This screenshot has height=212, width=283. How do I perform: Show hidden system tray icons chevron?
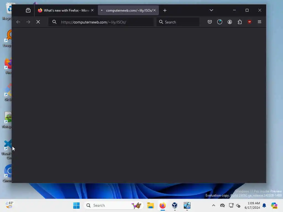coord(214,205)
